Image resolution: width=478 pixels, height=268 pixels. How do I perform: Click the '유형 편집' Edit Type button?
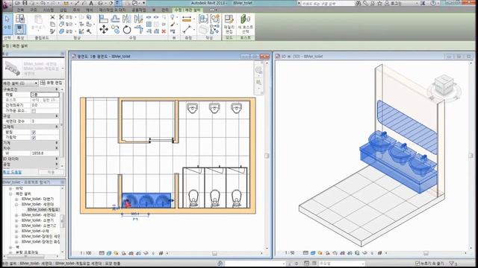pos(52,83)
